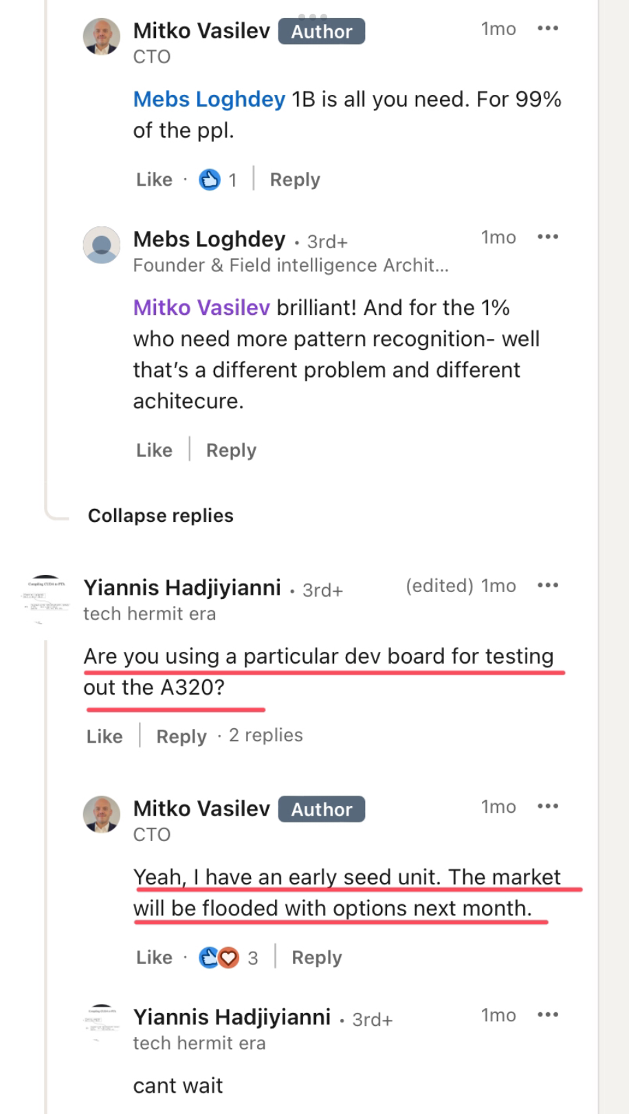
Task: Like Mebs Loghdey's "brilliant!" reply
Action: [154, 450]
